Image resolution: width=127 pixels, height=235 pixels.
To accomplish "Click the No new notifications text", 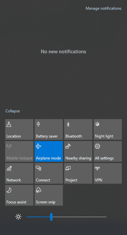I will tap(63, 52).
